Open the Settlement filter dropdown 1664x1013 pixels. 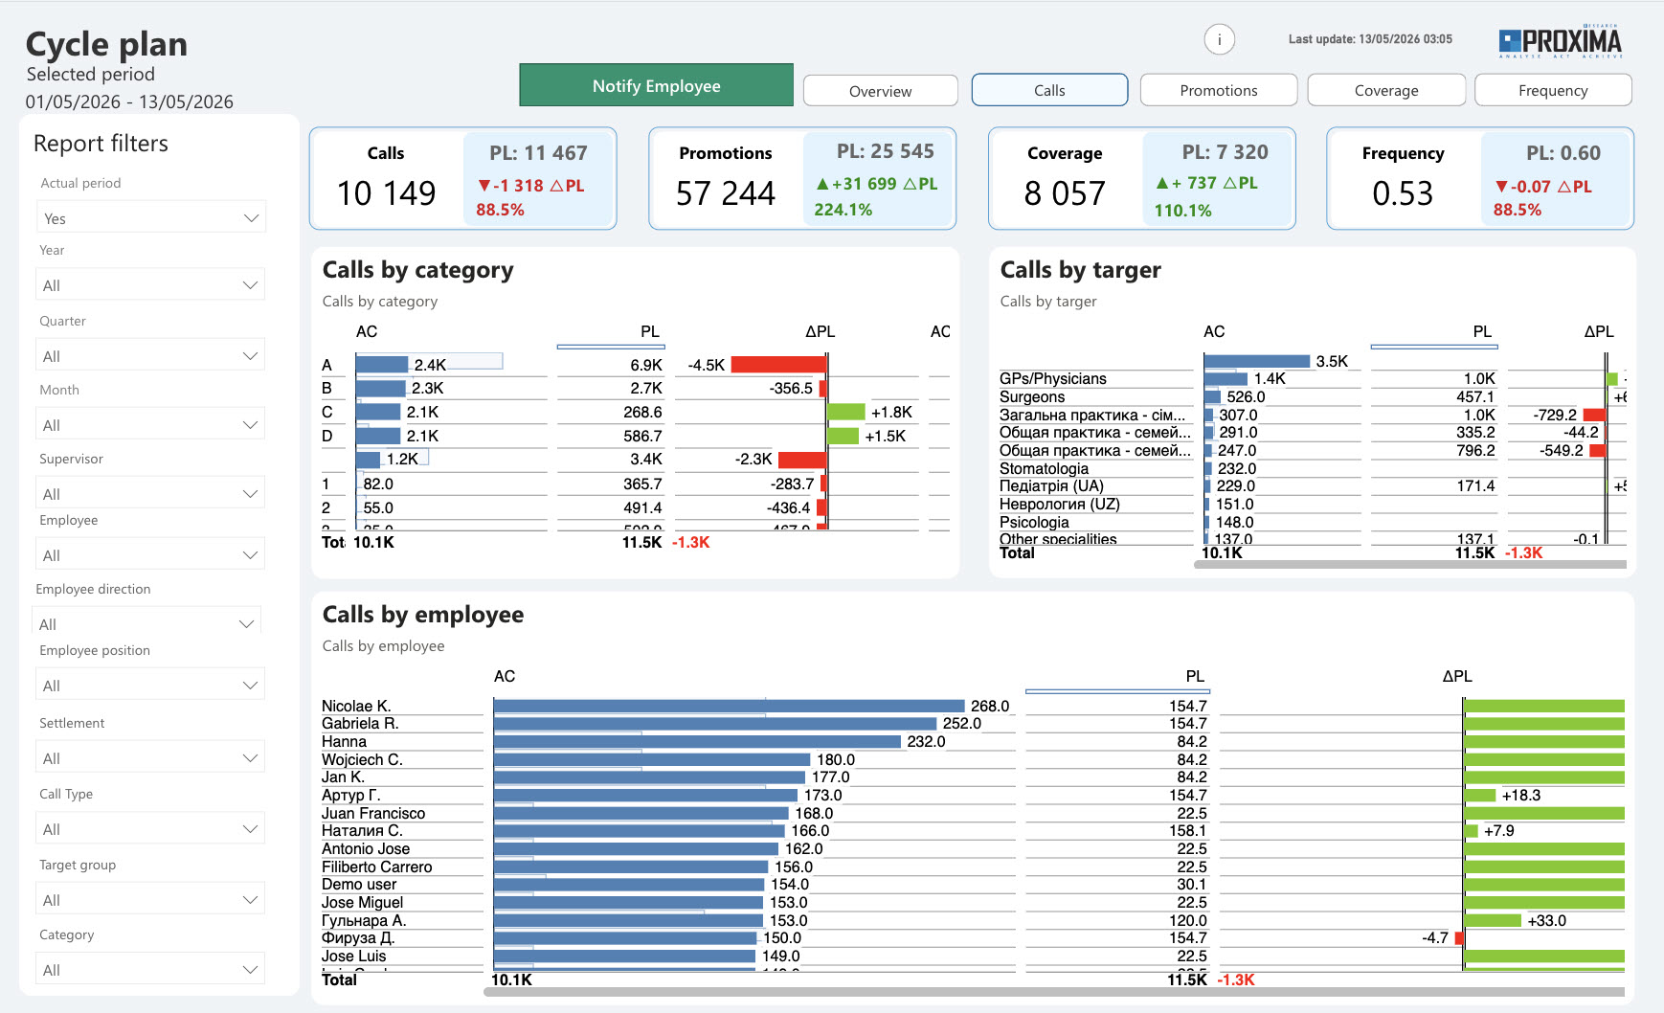tap(151, 757)
